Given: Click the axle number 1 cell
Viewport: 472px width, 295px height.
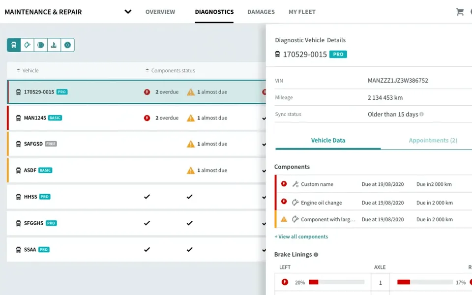Looking at the screenshot, I should point(380,283).
